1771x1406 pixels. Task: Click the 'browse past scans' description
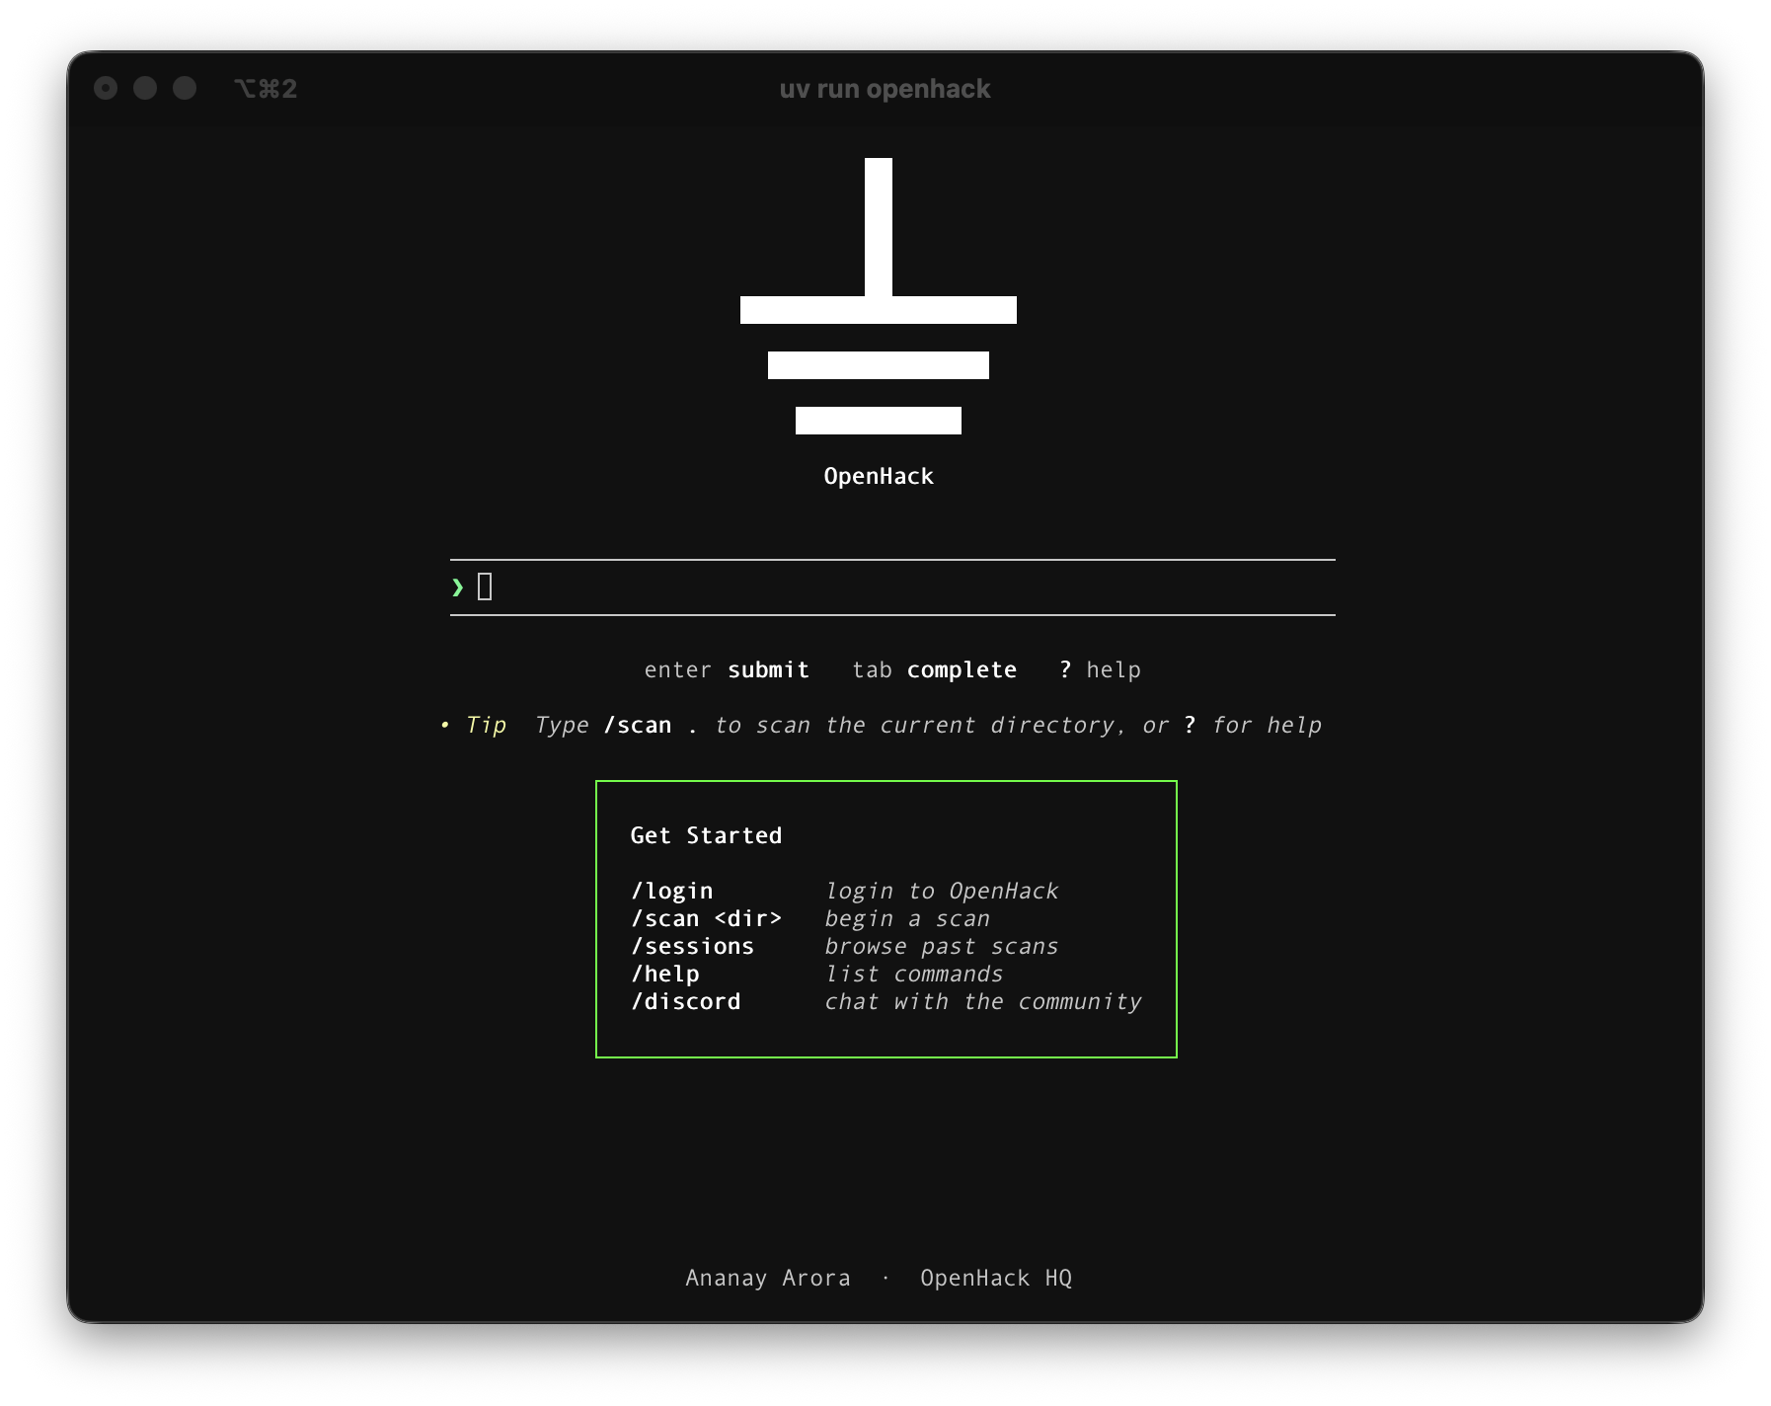pos(941,946)
